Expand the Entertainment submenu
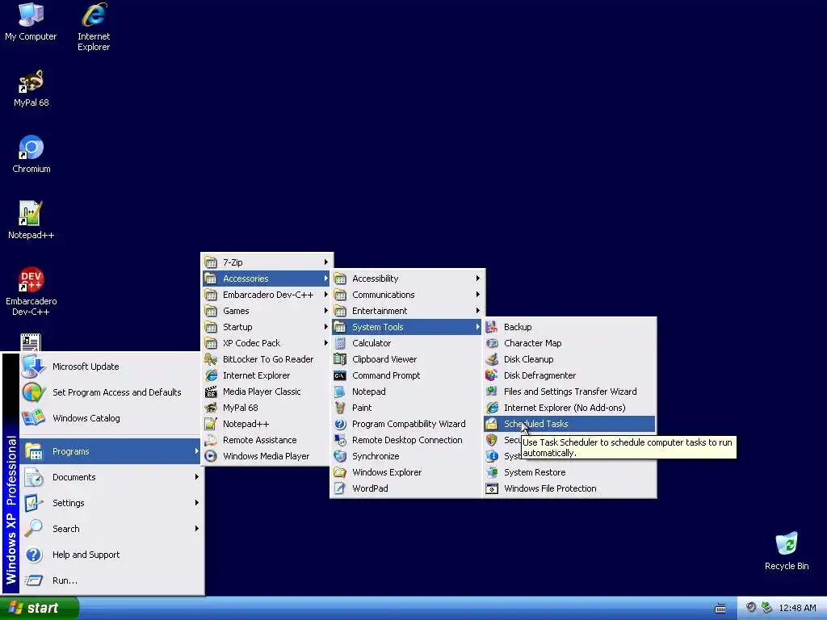This screenshot has width=827, height=620. click(x=407, y=311)
